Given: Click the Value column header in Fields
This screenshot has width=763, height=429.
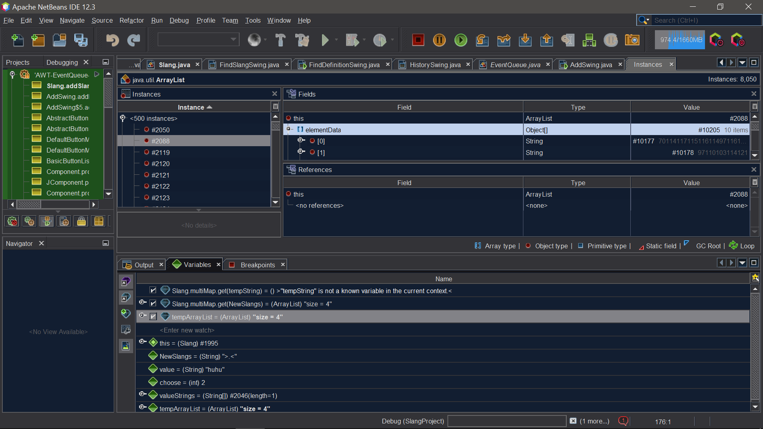Looking at the screenshot, I should [691, 107].
